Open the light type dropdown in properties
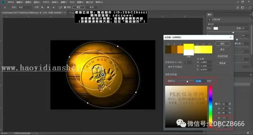Image resolution: width=253 pixels, height=135 pixels. [228, 24]
